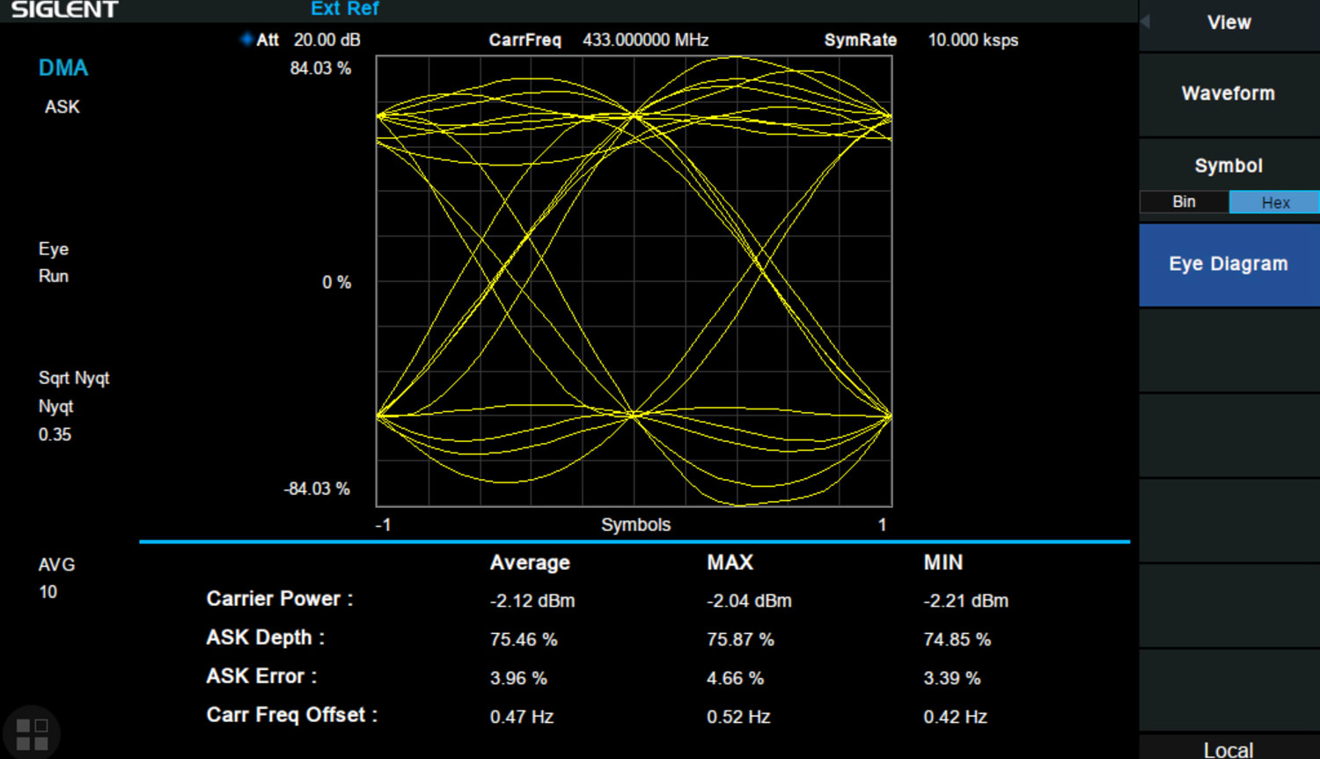
Task: Open the View softkey menu
Action: 1228,22
